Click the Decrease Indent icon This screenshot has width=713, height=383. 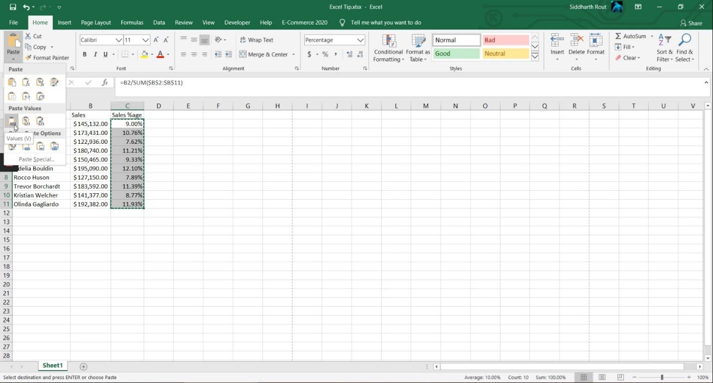[218, 54]
